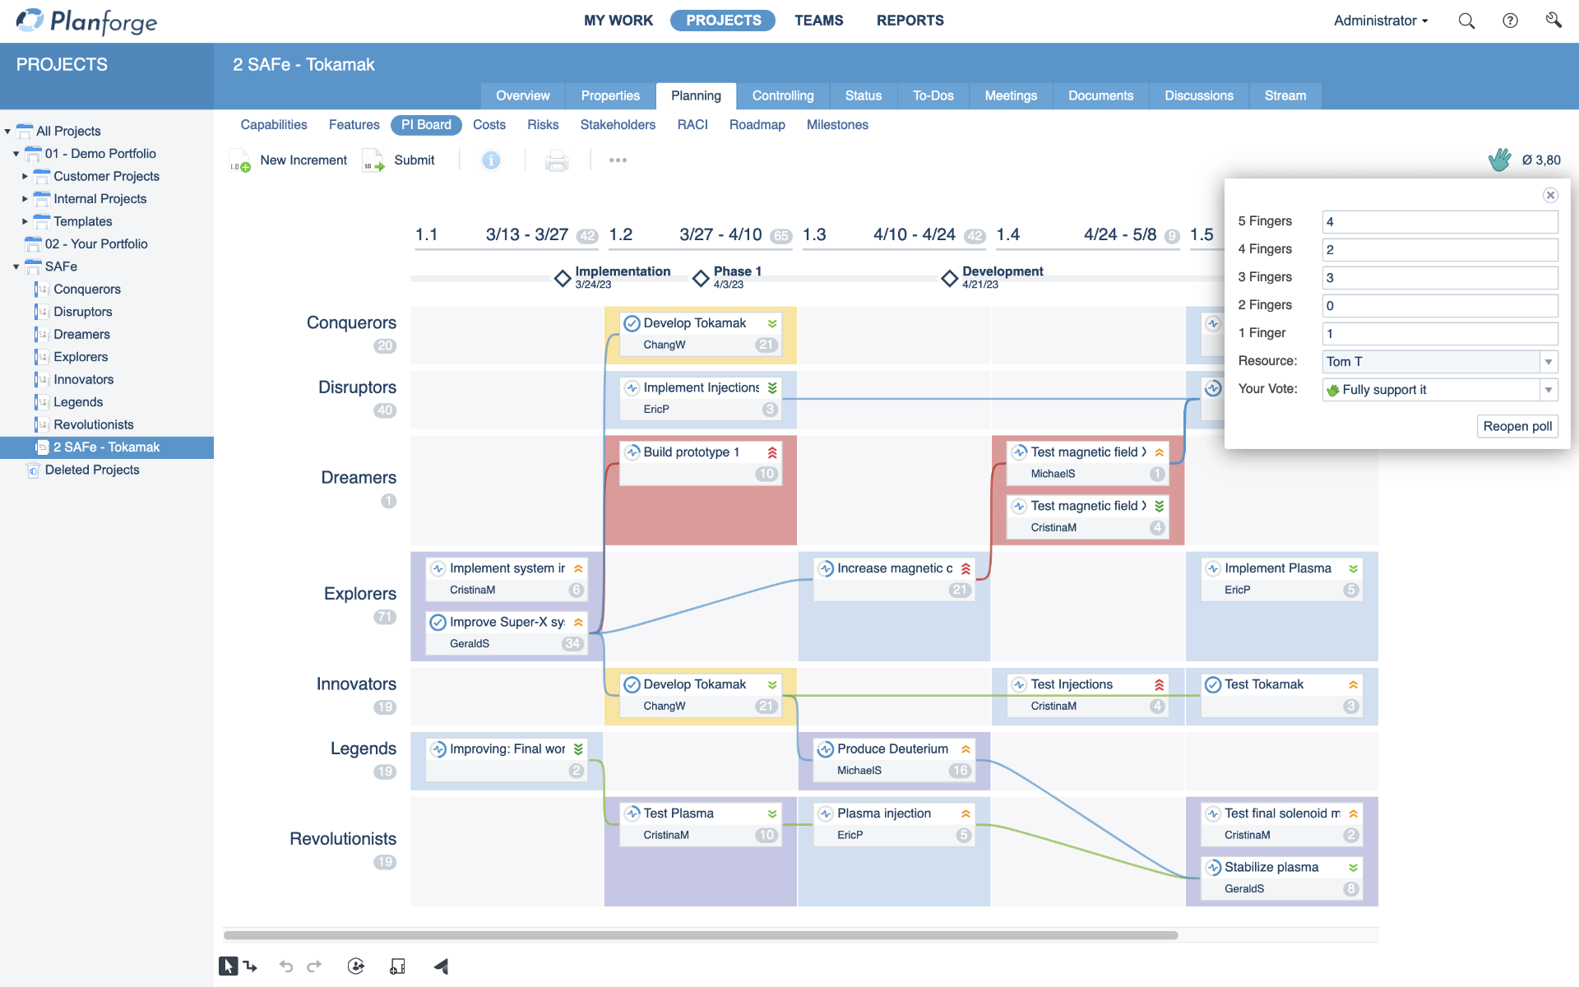Image resolution: width=1579 pixels, height=987 pixels.
Task: Click the Deleted Projects trash icon
Action: point(33,470)
